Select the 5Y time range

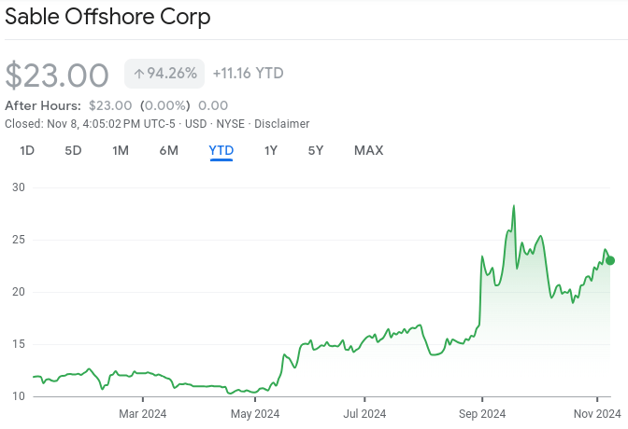[316, 150]
